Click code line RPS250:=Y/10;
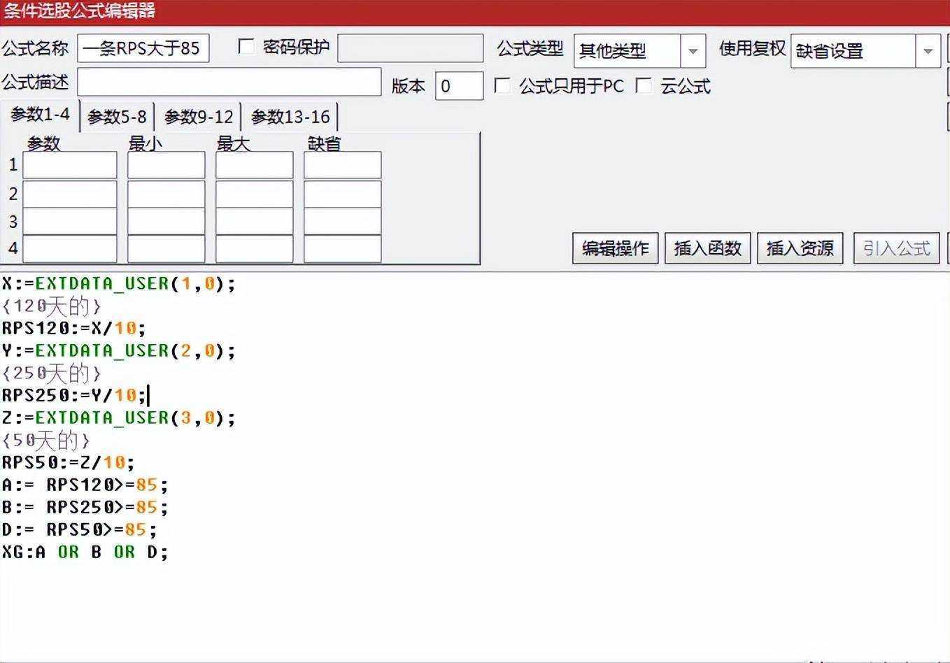This screenshot has height=663, width=950. pos(73,395)
